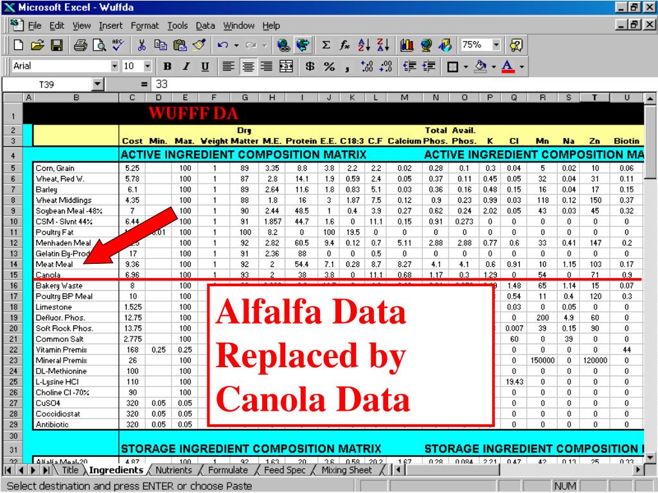This screenshot has width=658, height=493.
Task: Save the workbook with the floppy icon
Action: pyautogui.click(x=57, y=45)
